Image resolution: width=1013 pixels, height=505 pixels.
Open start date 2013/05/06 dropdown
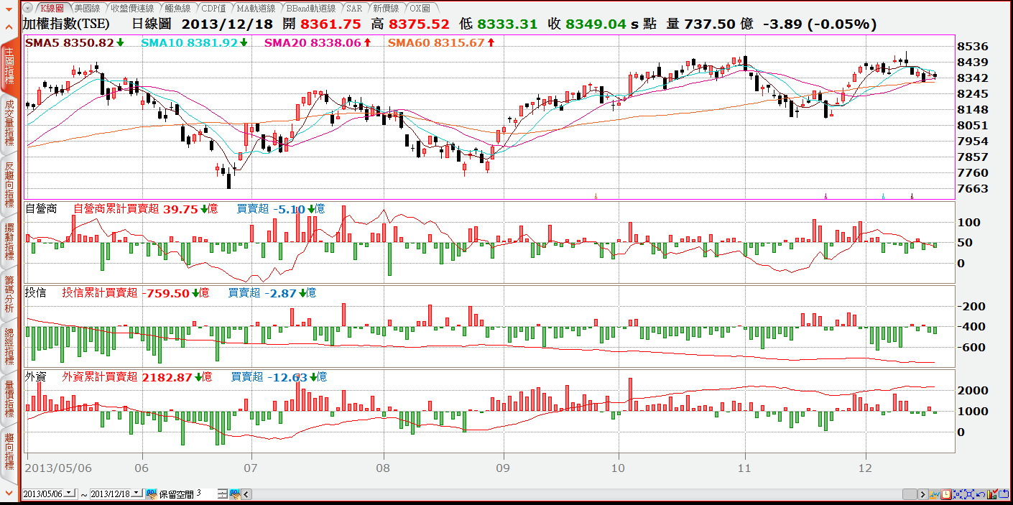point(70,494)
